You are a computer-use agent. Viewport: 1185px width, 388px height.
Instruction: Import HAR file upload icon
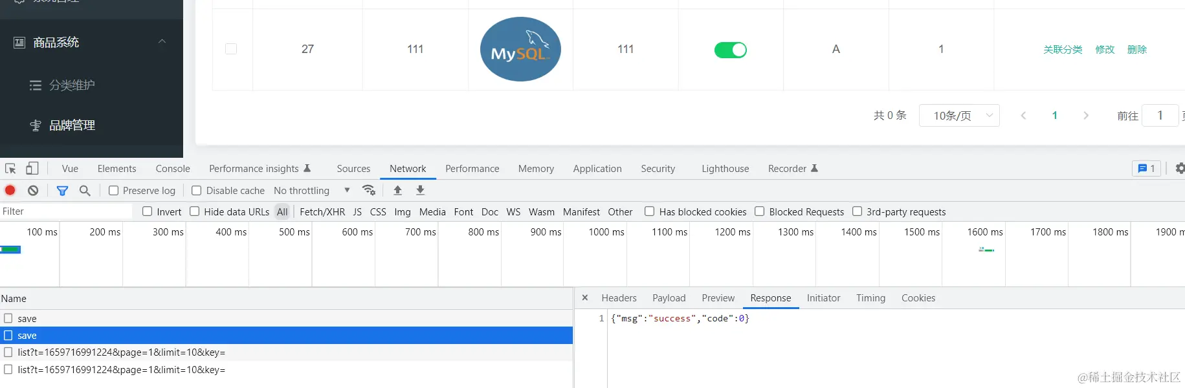click(x=398, y=190)
